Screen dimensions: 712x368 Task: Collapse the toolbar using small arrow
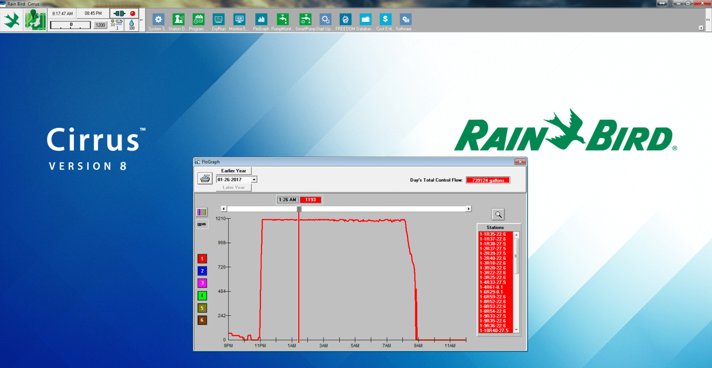tap(142, 20)
